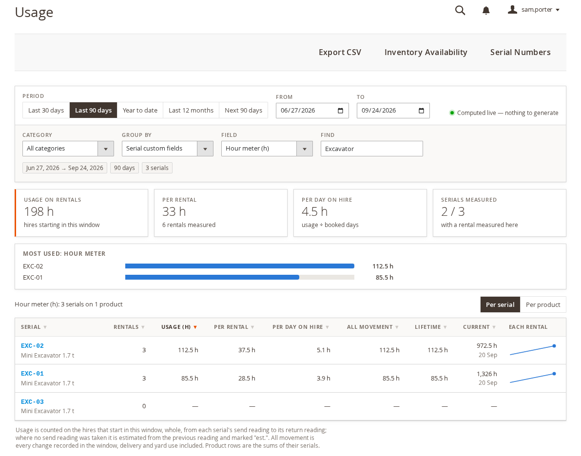Click the Usage On Rentals 198 h card
Screen dimensions: 581x456
pyautogui.click(x=81, y=213)
